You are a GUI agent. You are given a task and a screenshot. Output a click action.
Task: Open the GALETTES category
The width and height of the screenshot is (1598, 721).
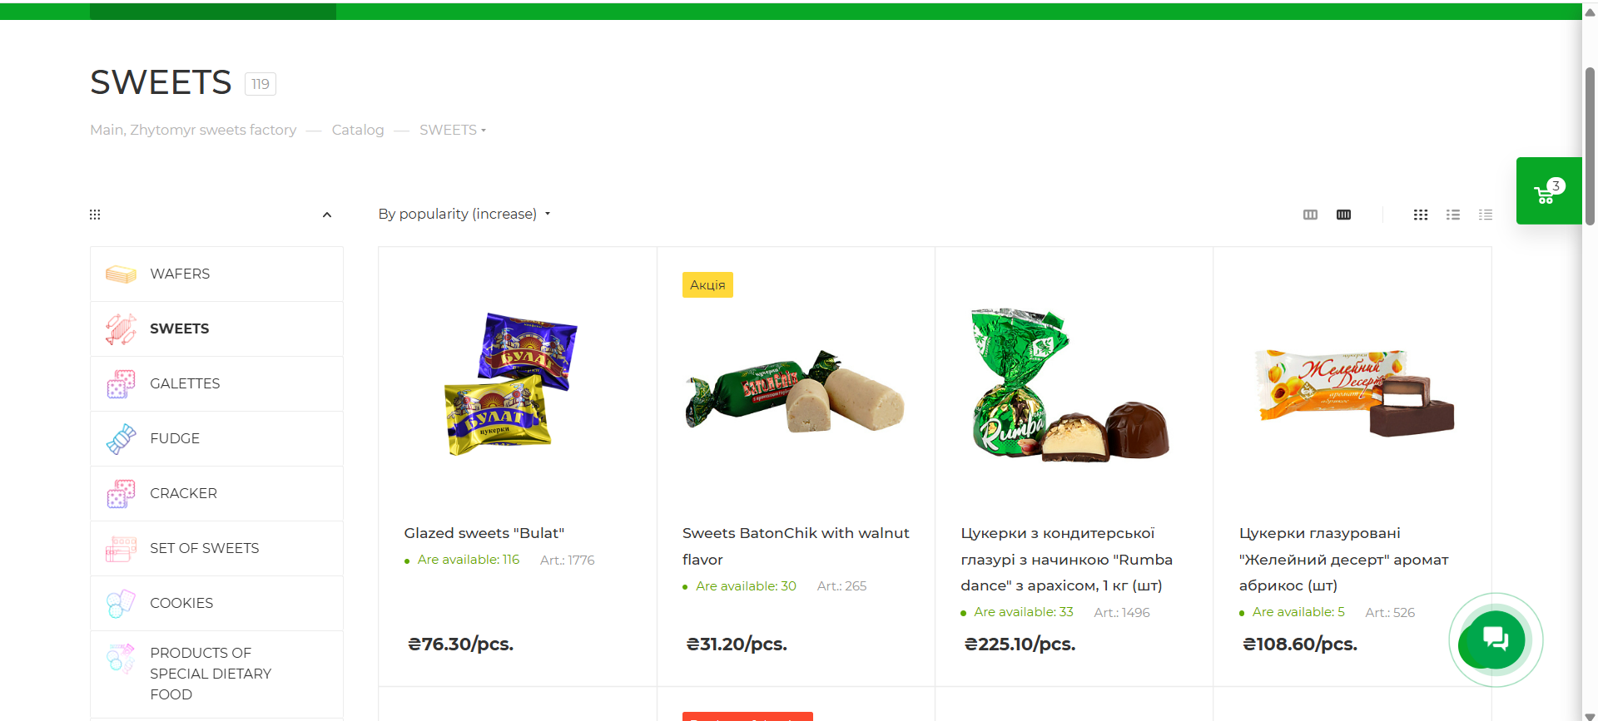click(216, 383)
